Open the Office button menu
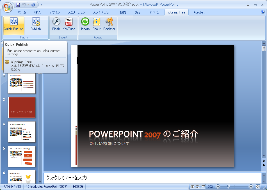This screenshot has width=267, height=190. (x=7, y=7)
